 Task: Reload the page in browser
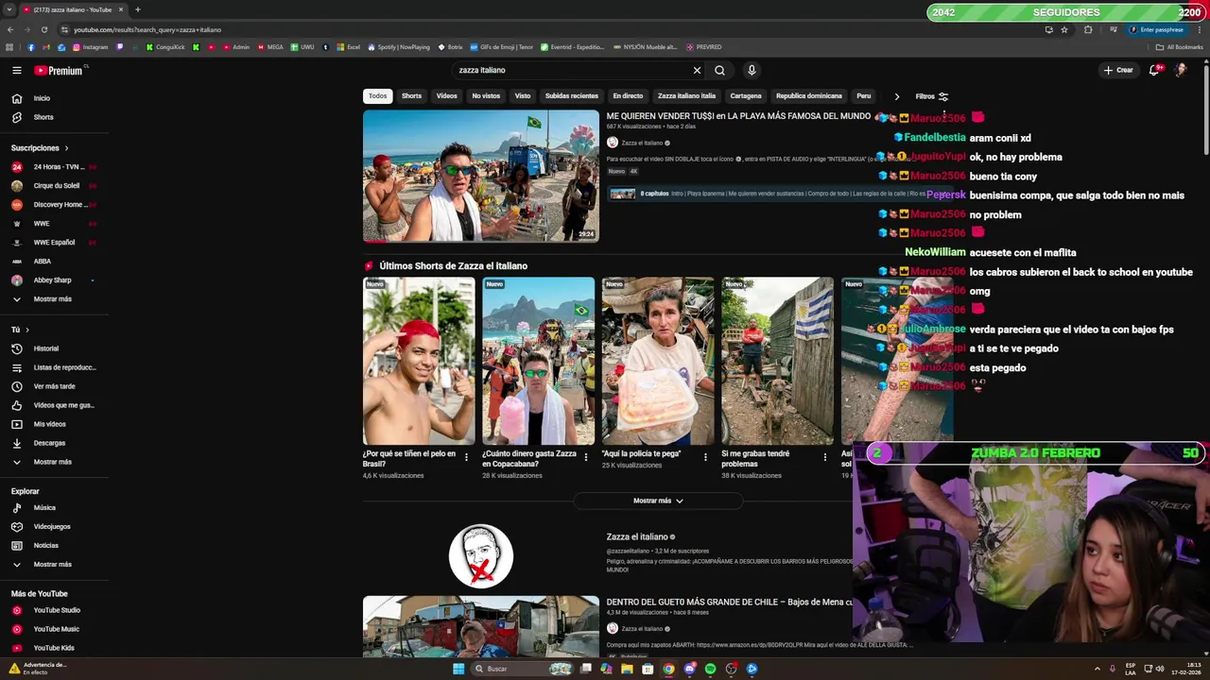point(43,29)
